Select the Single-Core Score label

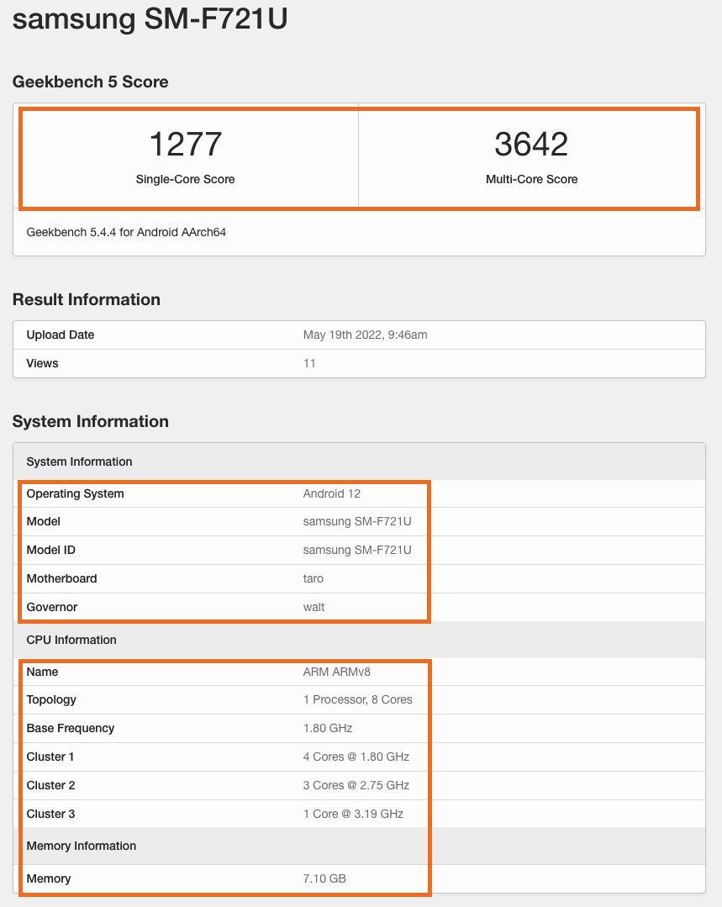pos(185,179)
